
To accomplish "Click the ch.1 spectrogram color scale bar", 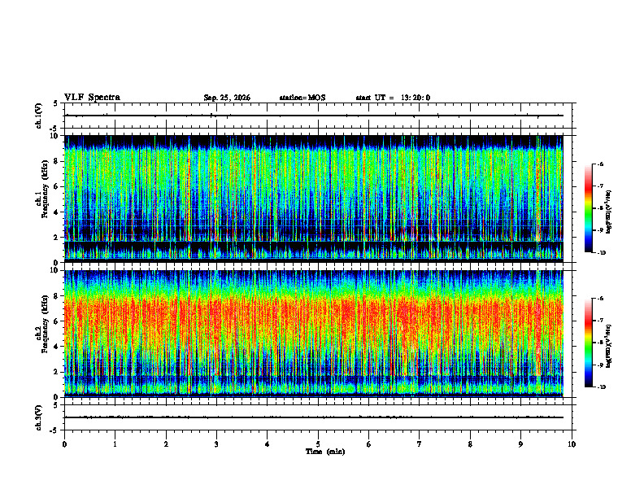I will [x=588, y=208].
